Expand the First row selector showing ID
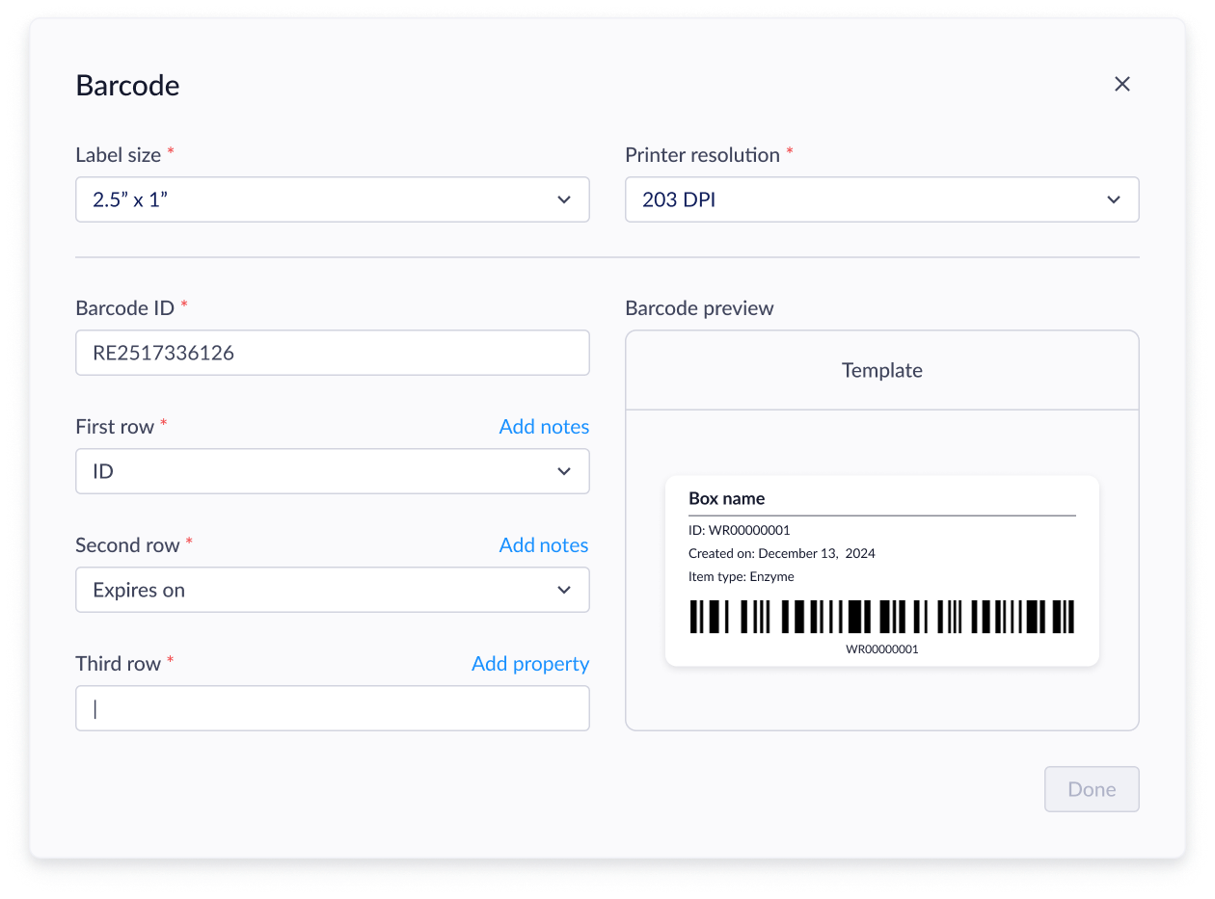 (x=333, y=471)
